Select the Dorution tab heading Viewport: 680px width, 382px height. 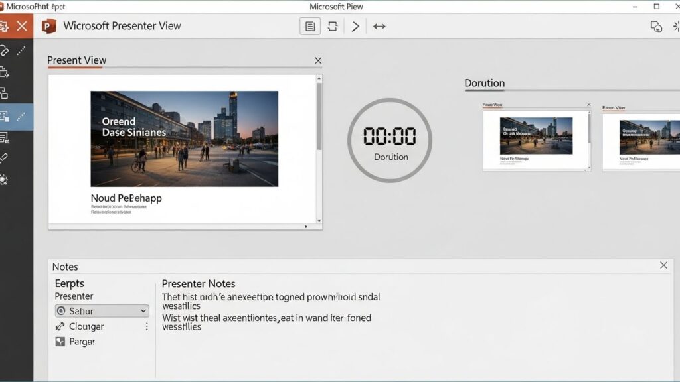pos(484,83)
